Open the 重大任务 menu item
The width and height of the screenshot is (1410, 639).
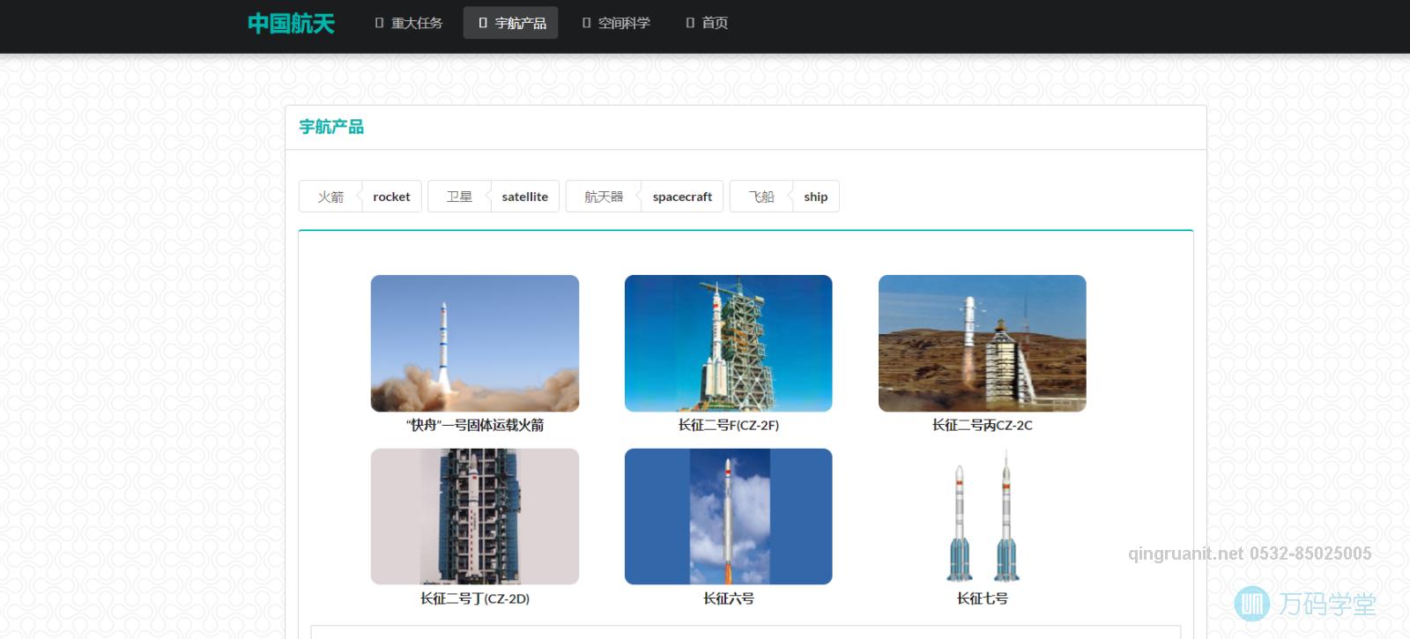click(409, 23)
